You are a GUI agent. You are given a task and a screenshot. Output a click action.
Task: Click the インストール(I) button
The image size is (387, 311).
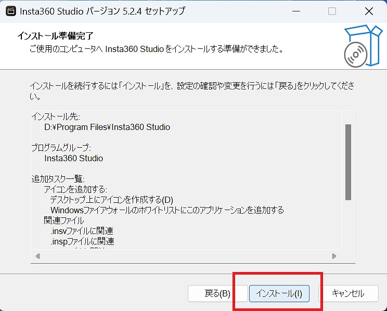point(279,293)
